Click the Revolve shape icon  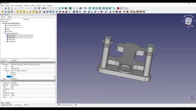tap(47, 12)
